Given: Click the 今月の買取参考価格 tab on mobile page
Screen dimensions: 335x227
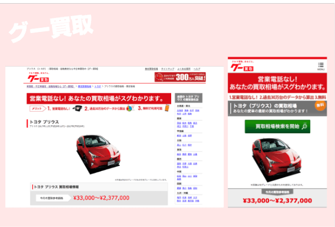Looking at the screenshot, I should pyautogui.click(x=277, y=192).
